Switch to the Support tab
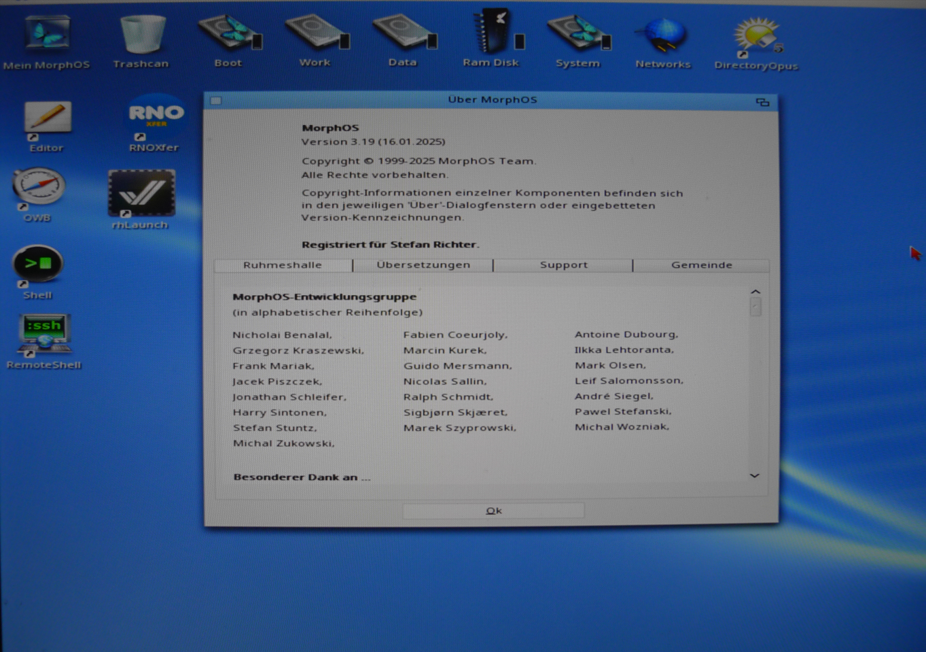Image resolution: width=926 pixels, height=652 pixels. click(x=563, y=265)
